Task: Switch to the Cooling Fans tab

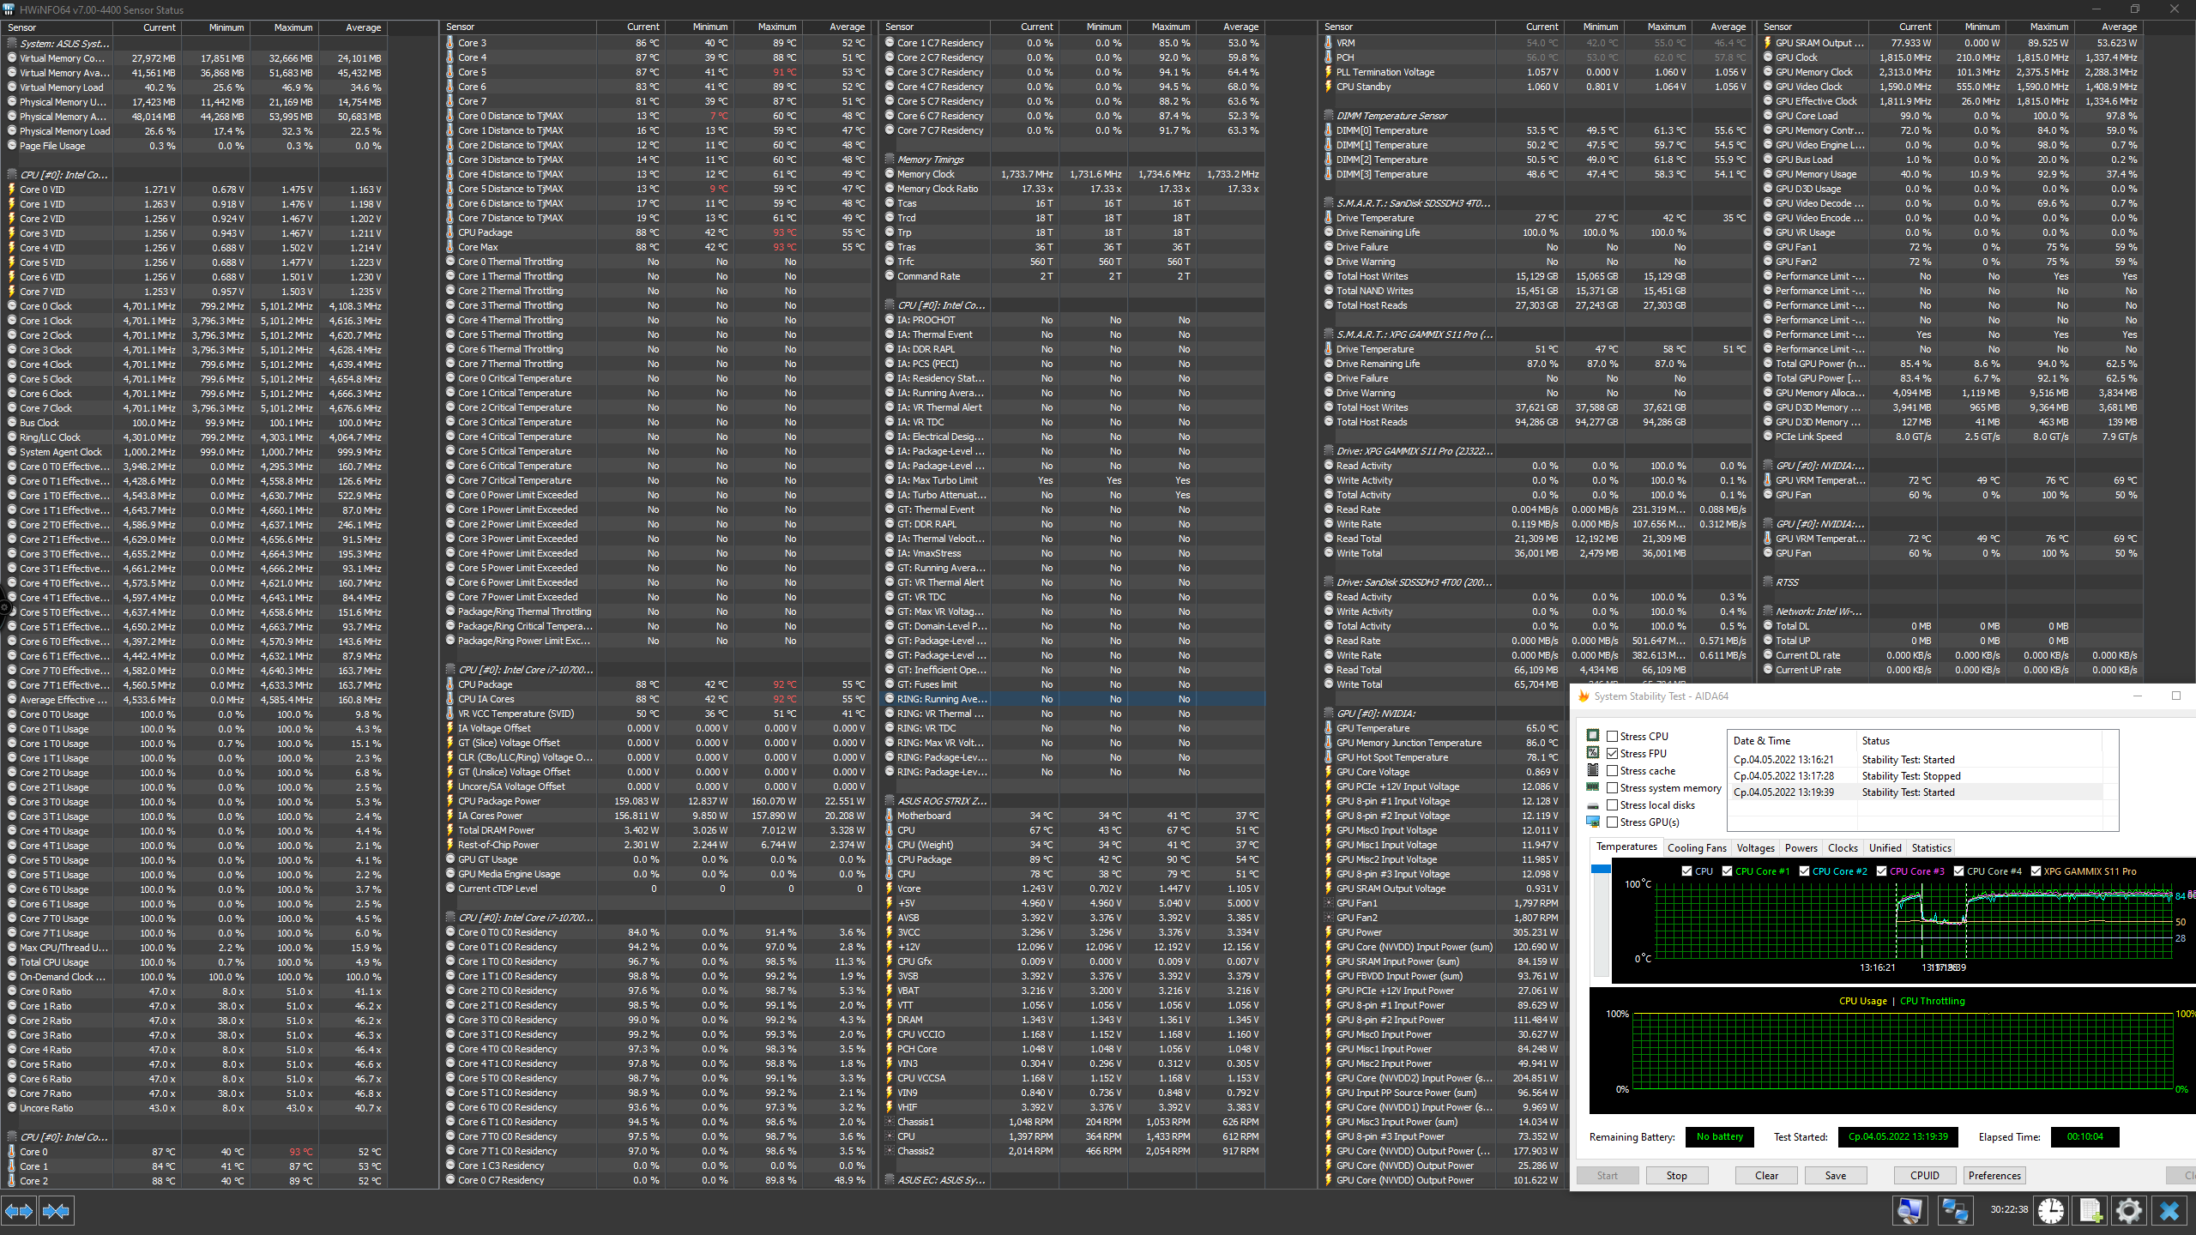Action: tap(1697, 848)
